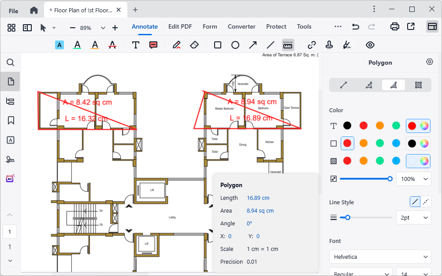Toggle annotation visibility with the eye icon
The height and width of the screenshot is (276, 442).
370,44
